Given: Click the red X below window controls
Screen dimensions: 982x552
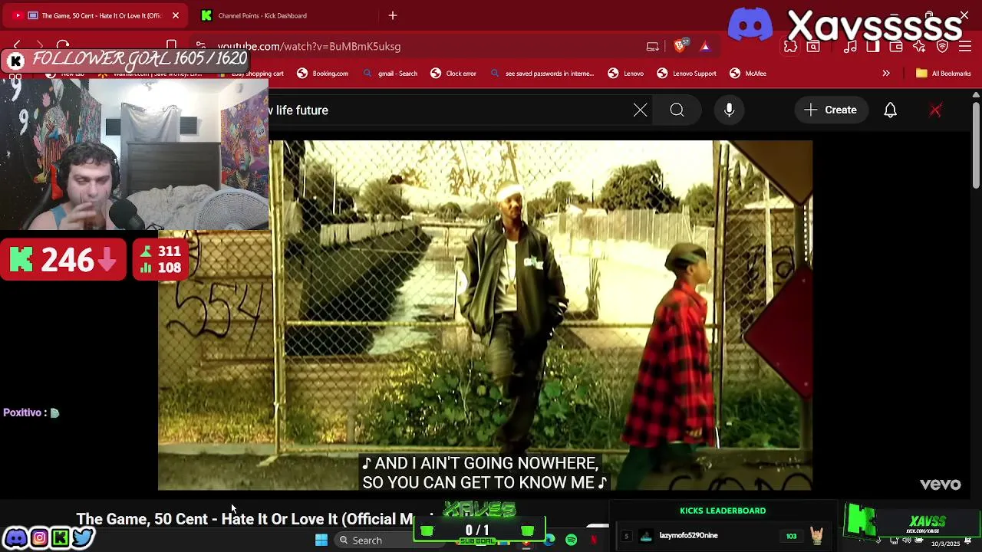Looking at the screenshot, I should [935, 110].
